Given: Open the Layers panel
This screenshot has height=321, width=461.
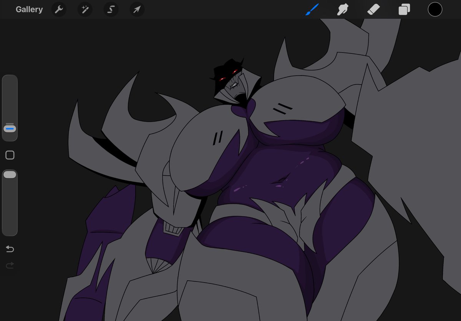Looking at the screenshot, I should coord(404,10).
